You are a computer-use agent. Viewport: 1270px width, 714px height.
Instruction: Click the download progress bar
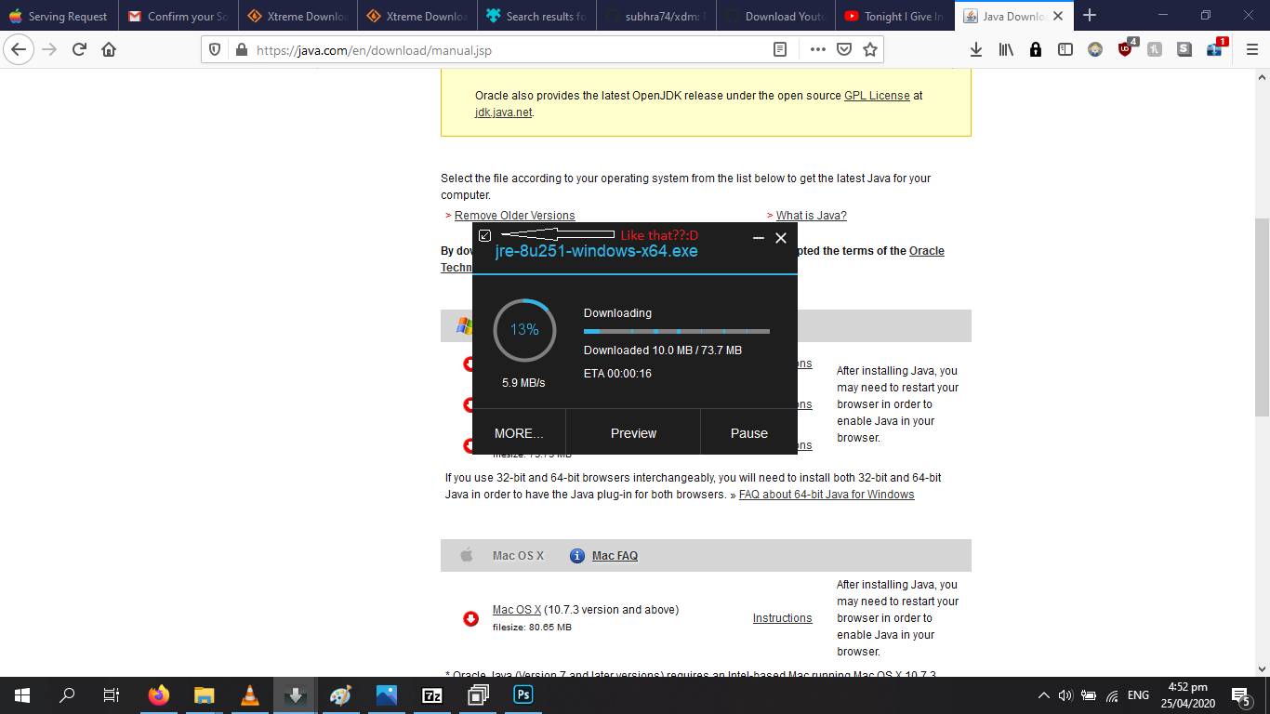coord(676,331)
